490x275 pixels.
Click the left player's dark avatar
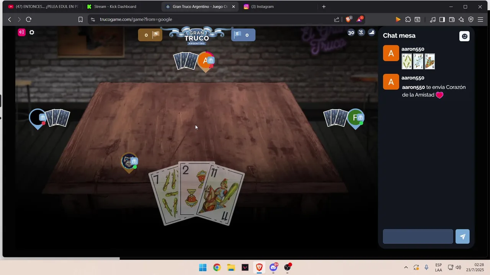[38, 118]
